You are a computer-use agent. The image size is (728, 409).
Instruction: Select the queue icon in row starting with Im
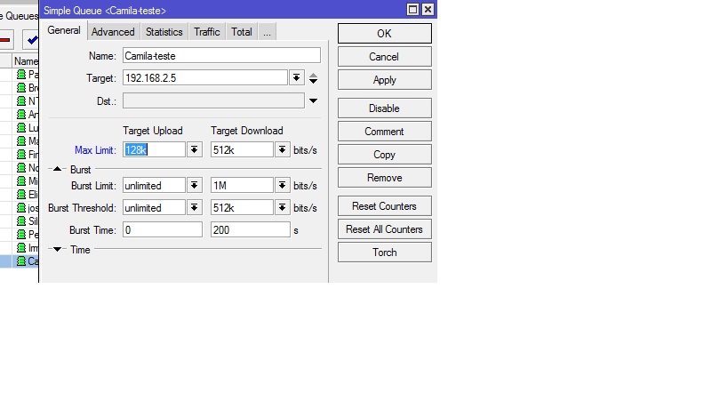(21, 248)
